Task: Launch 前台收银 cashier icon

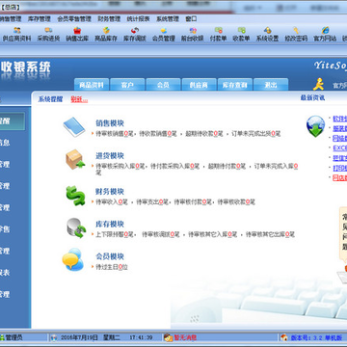Action: 193,31
